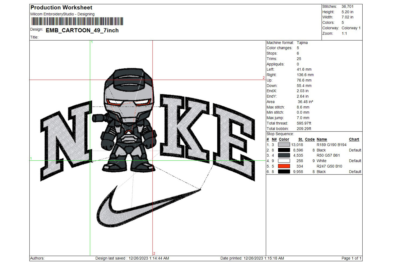Screen dimensions: 393x262
Task: Select the red R247 G50 B10 swatch
Action: point(284,166)
